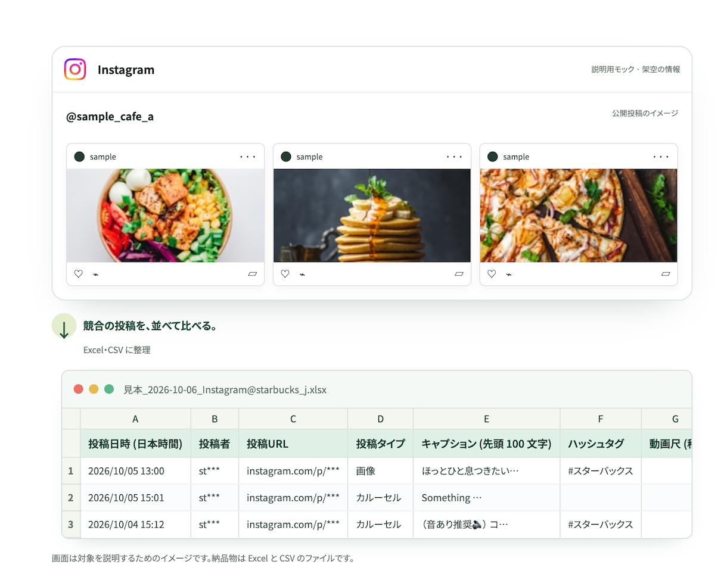Screen dimensions: 727x583
Task: Click the '投稿日時 (日本時間)' header cell
Action: coord(135,443)
